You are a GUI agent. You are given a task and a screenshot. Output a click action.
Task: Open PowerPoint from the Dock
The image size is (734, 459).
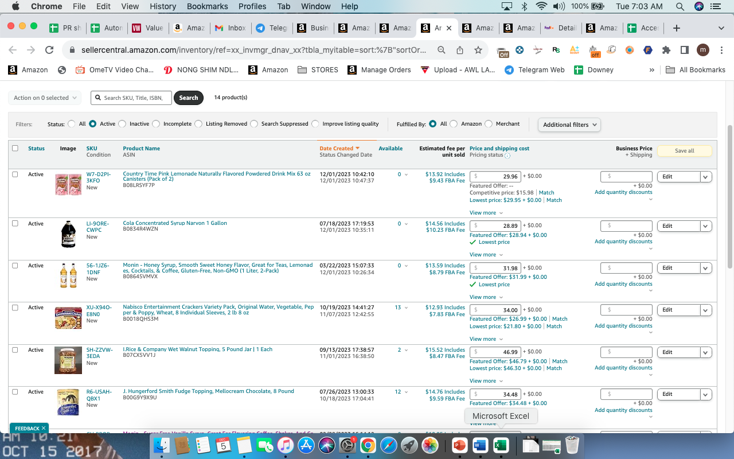[460, 445]
